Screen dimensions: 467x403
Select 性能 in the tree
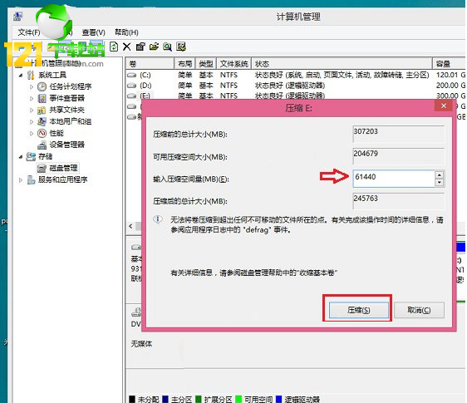coord(57,133)
